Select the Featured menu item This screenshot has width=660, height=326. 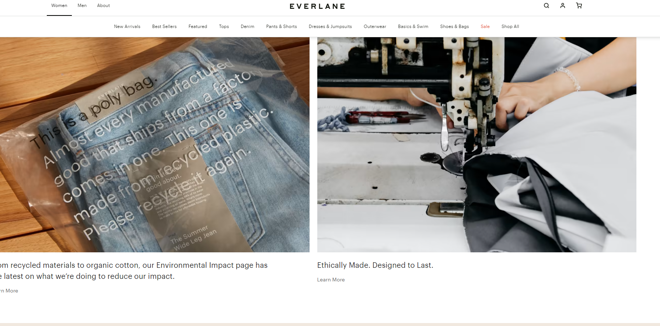[198, 27]
